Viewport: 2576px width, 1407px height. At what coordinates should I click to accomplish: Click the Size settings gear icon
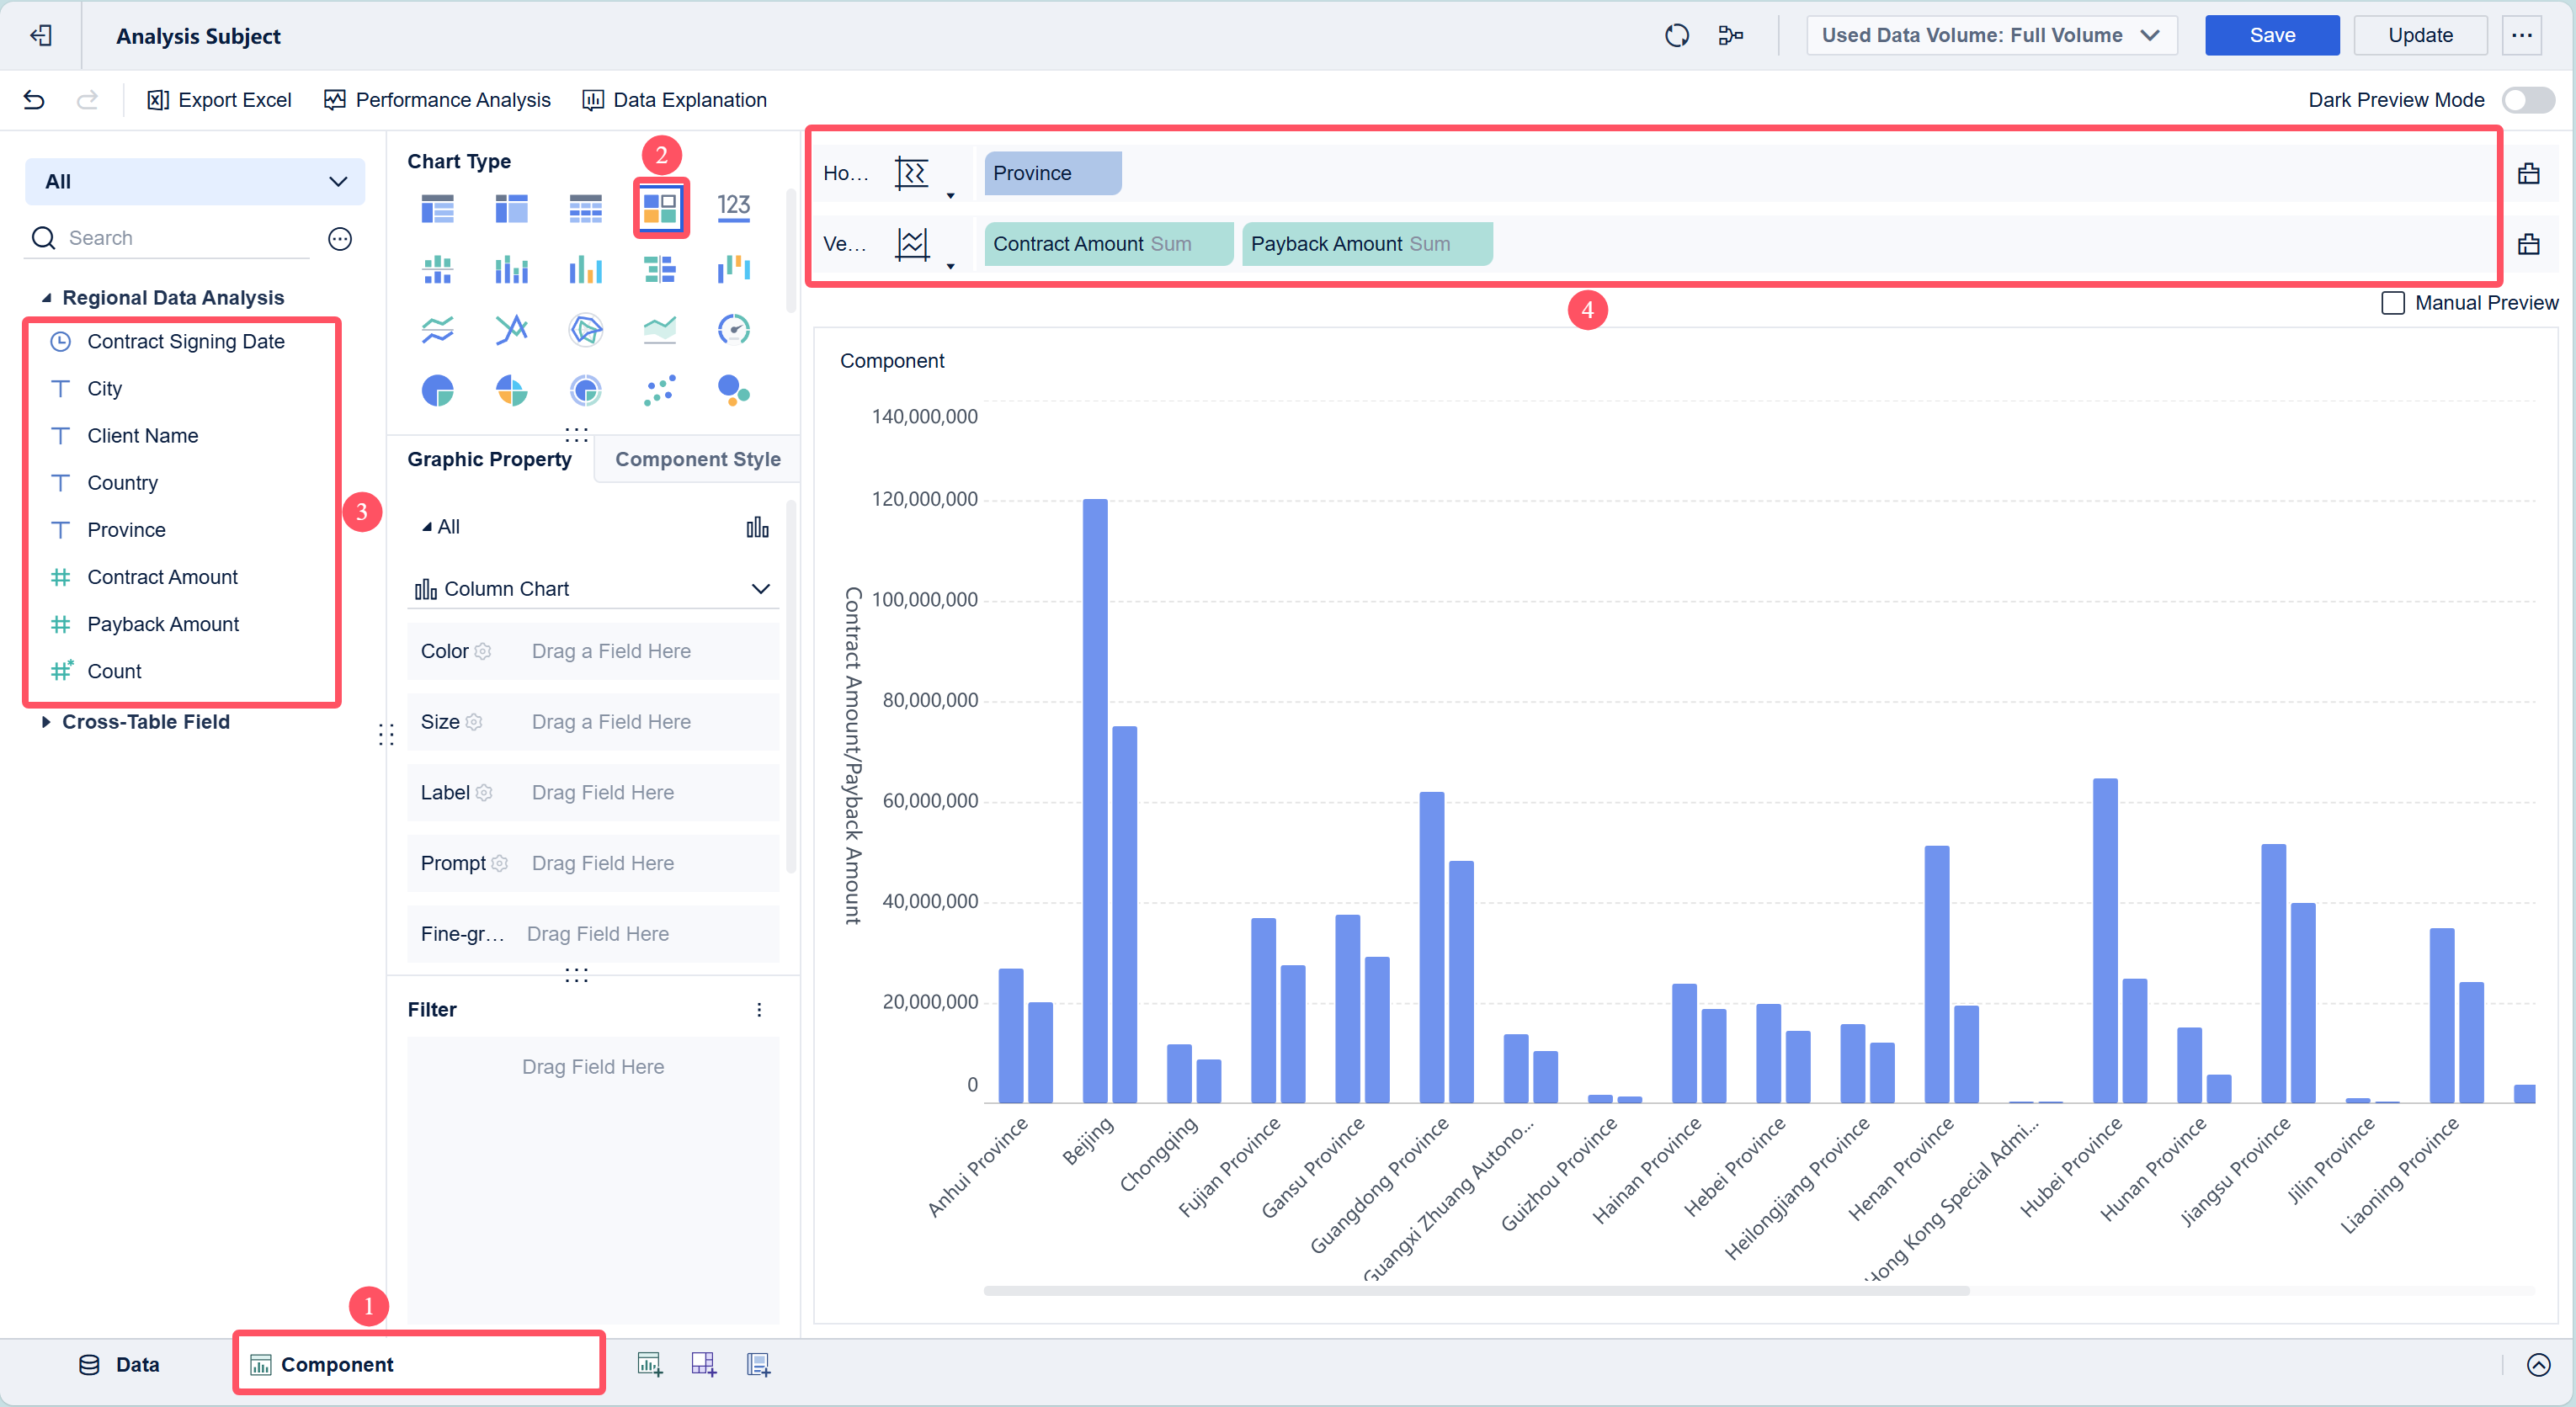click(474, 723)
